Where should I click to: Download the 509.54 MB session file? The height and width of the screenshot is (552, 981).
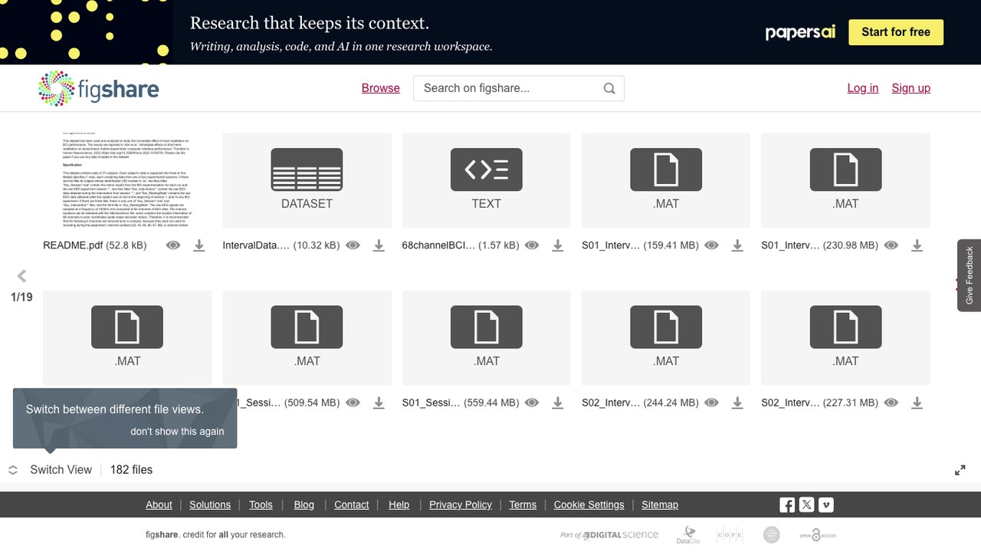pos(379,402)
